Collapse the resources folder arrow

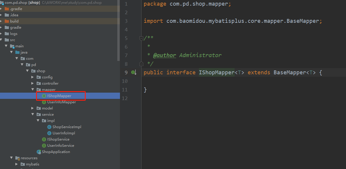point(11,158)
